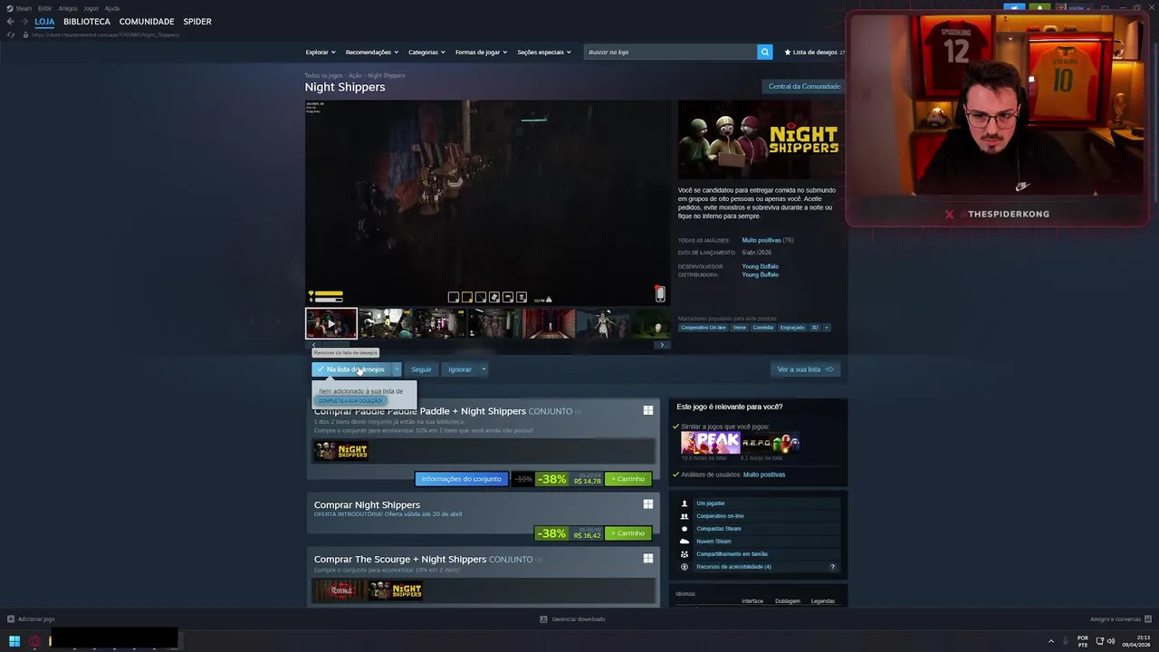Click the Comédia tag
Screen dimensions: 1159x652
click(x=763, y=327)
